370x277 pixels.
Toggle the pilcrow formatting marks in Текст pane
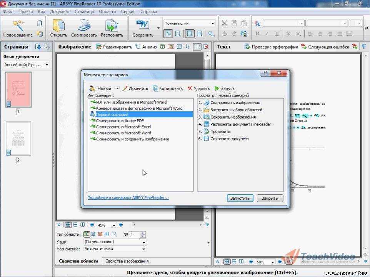click(x=364, y=47)
